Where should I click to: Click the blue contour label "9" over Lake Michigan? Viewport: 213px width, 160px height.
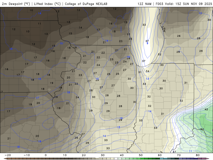click(147, 43)
